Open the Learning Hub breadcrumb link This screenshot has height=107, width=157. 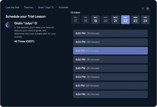12,7
